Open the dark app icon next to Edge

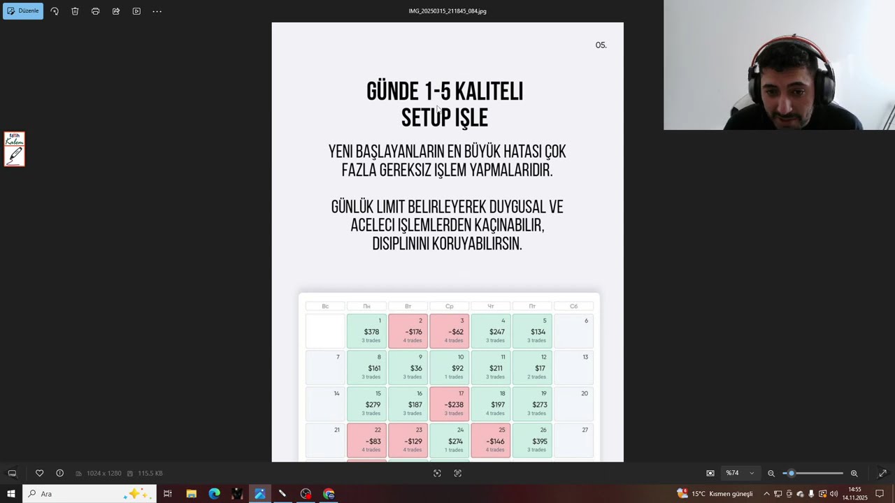tap(237, 494)
